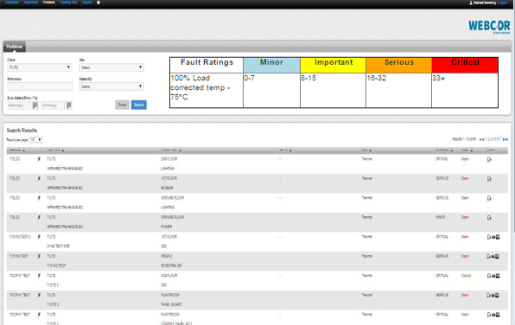
Task: Open edit icon for RISER 2 ESSENTIAL DB row
Action: click(x=489, y=257)
